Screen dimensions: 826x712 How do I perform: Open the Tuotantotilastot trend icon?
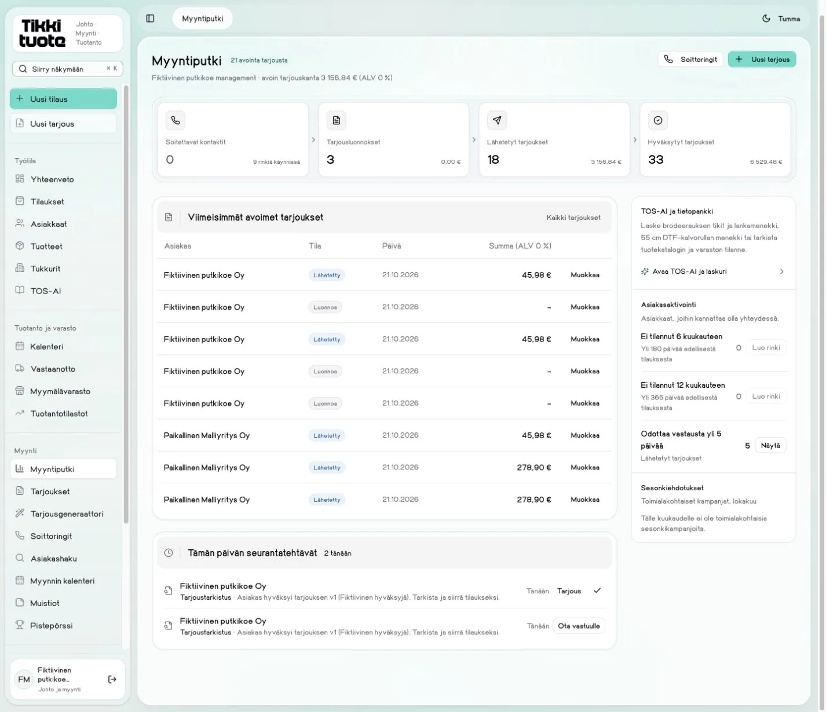coord(20,413)
